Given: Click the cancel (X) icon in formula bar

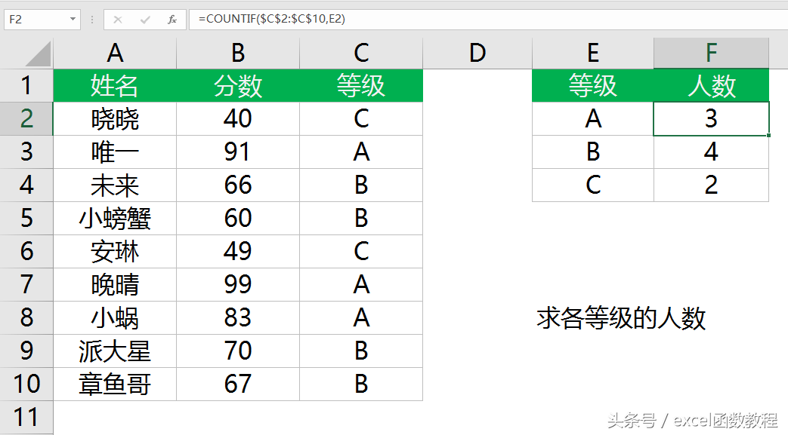Looking at the screenshot, I should tap(118, 20).
